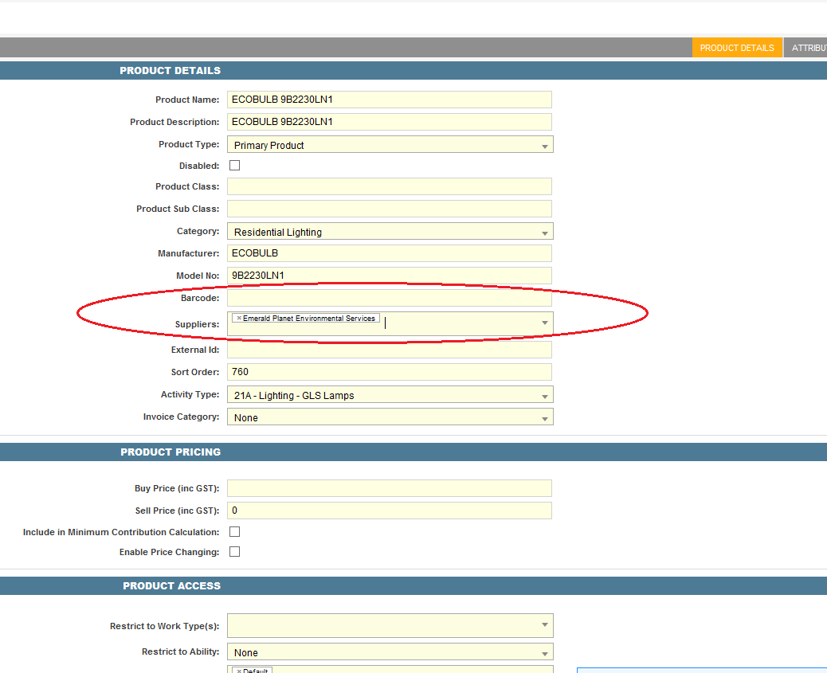827x673 pixels.
Task: Toggle the Disabled checkbox
Action: (x=234, y=166)
